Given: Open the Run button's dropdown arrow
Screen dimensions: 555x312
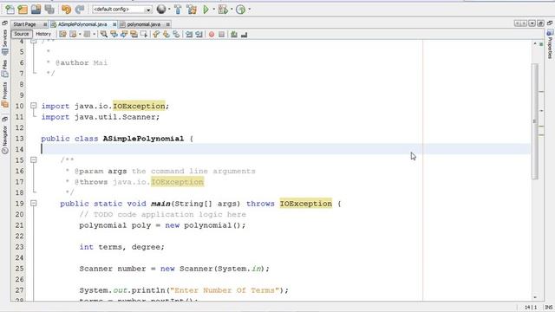Looking at the screenshot, I should [x=213, y=10].
